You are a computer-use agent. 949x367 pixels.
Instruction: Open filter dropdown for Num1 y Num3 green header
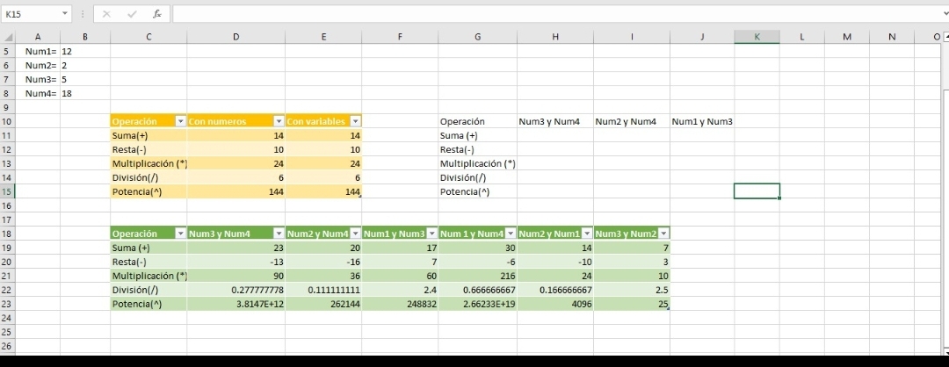point(431,234)
